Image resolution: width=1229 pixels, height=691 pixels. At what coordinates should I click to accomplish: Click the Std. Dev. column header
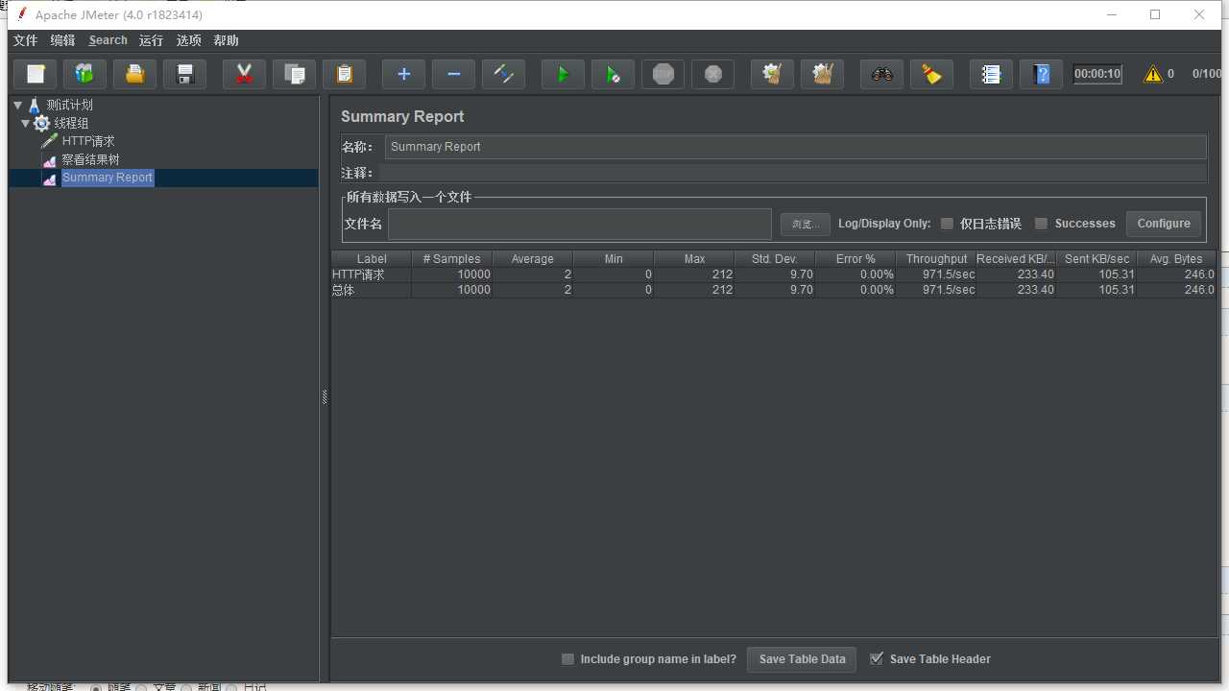click(775, 259)
